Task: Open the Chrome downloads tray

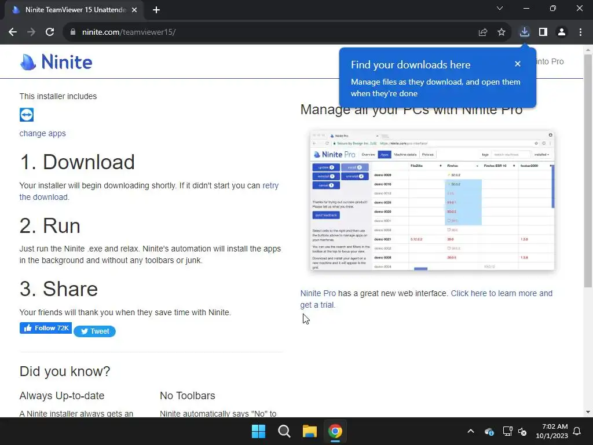Action: (x=524, y=32)
